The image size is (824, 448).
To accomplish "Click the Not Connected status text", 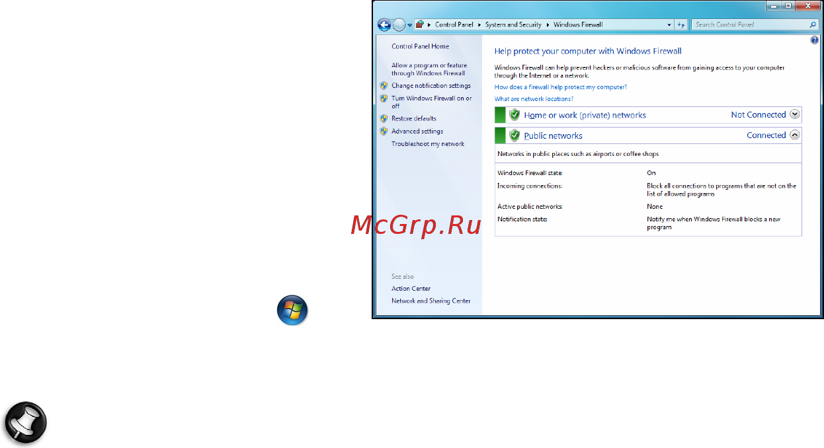I will pyautogui.click(x=759, y=114).
